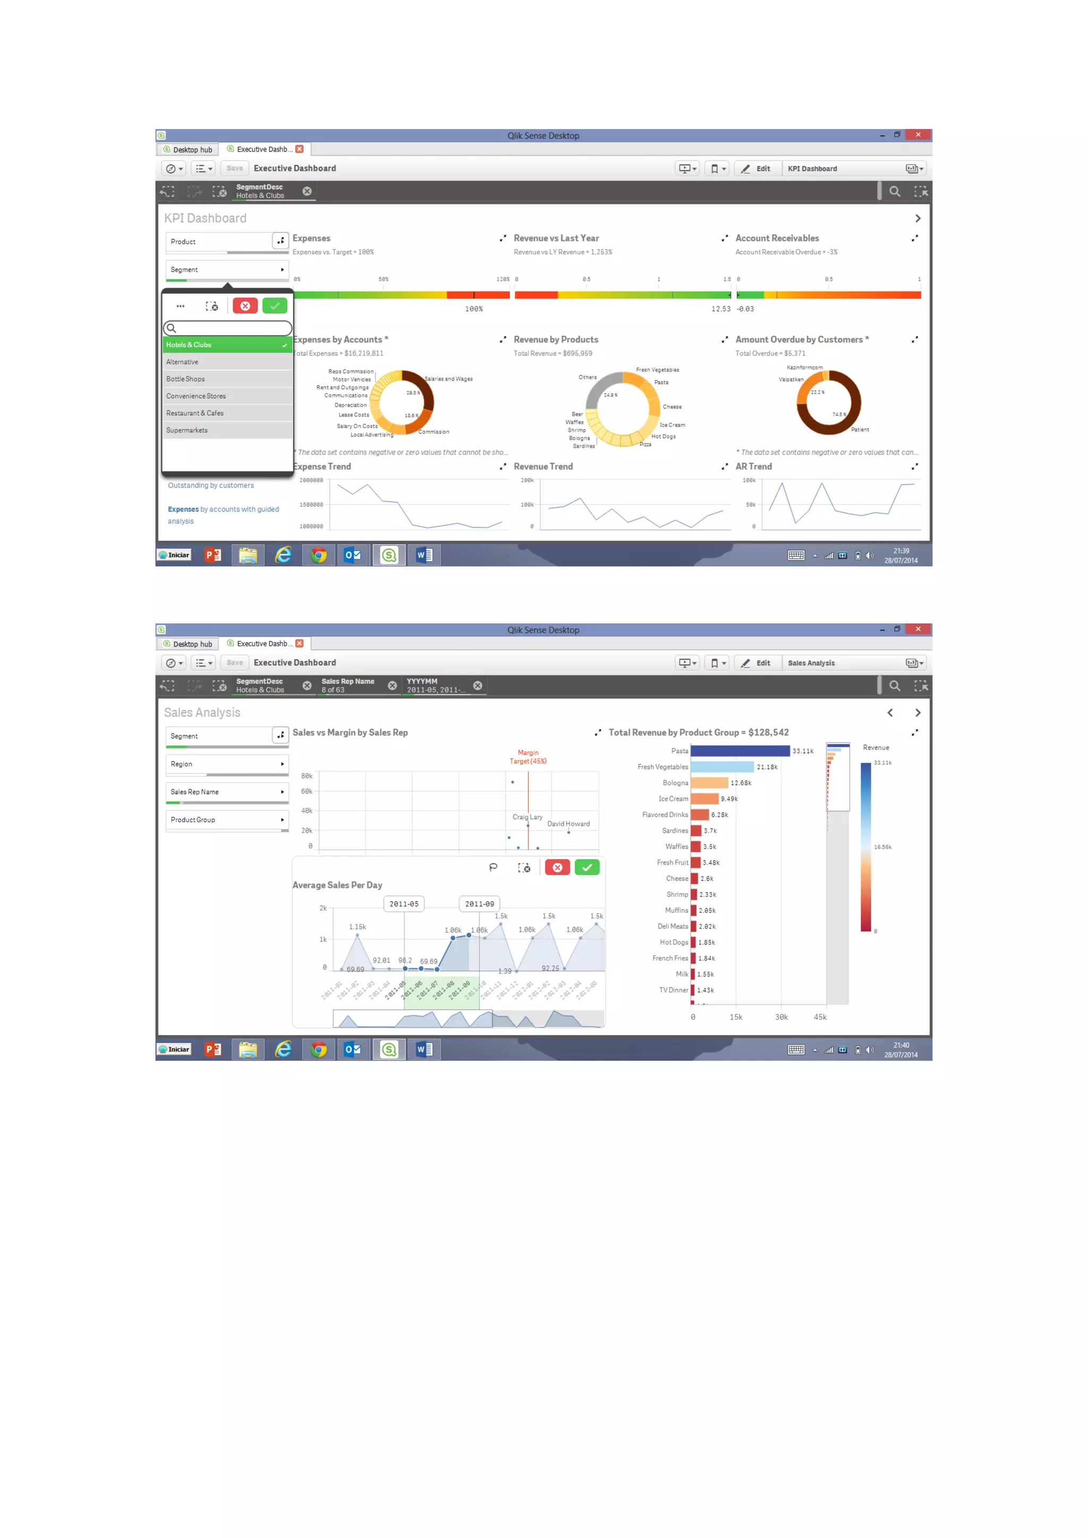This screenshot has height=1538, width=1088.
Task: Open Outstanding by customers link
Action: point(211,485)
